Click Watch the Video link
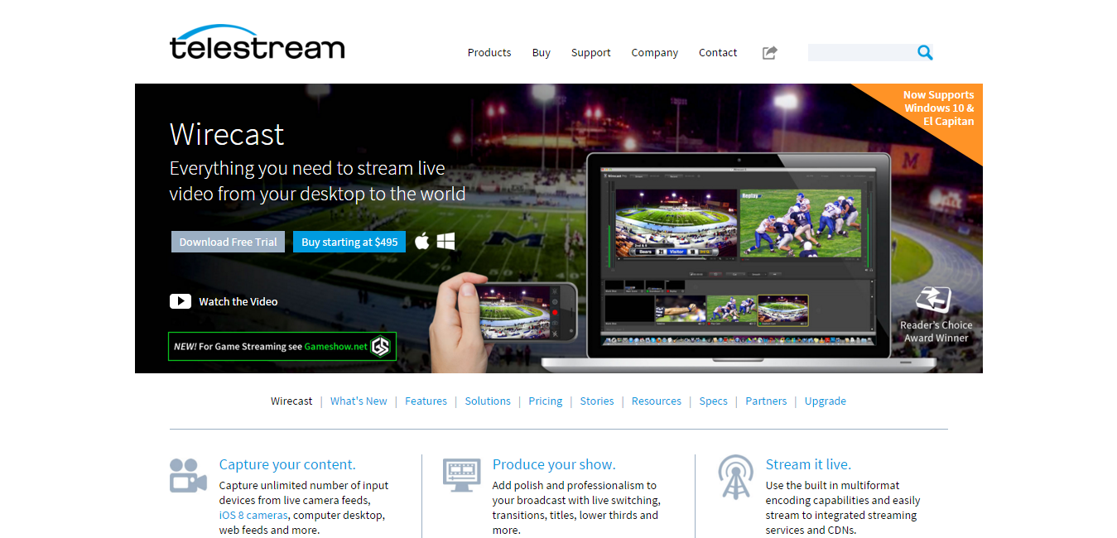1117x538 pixels. (x=238, y=301)
